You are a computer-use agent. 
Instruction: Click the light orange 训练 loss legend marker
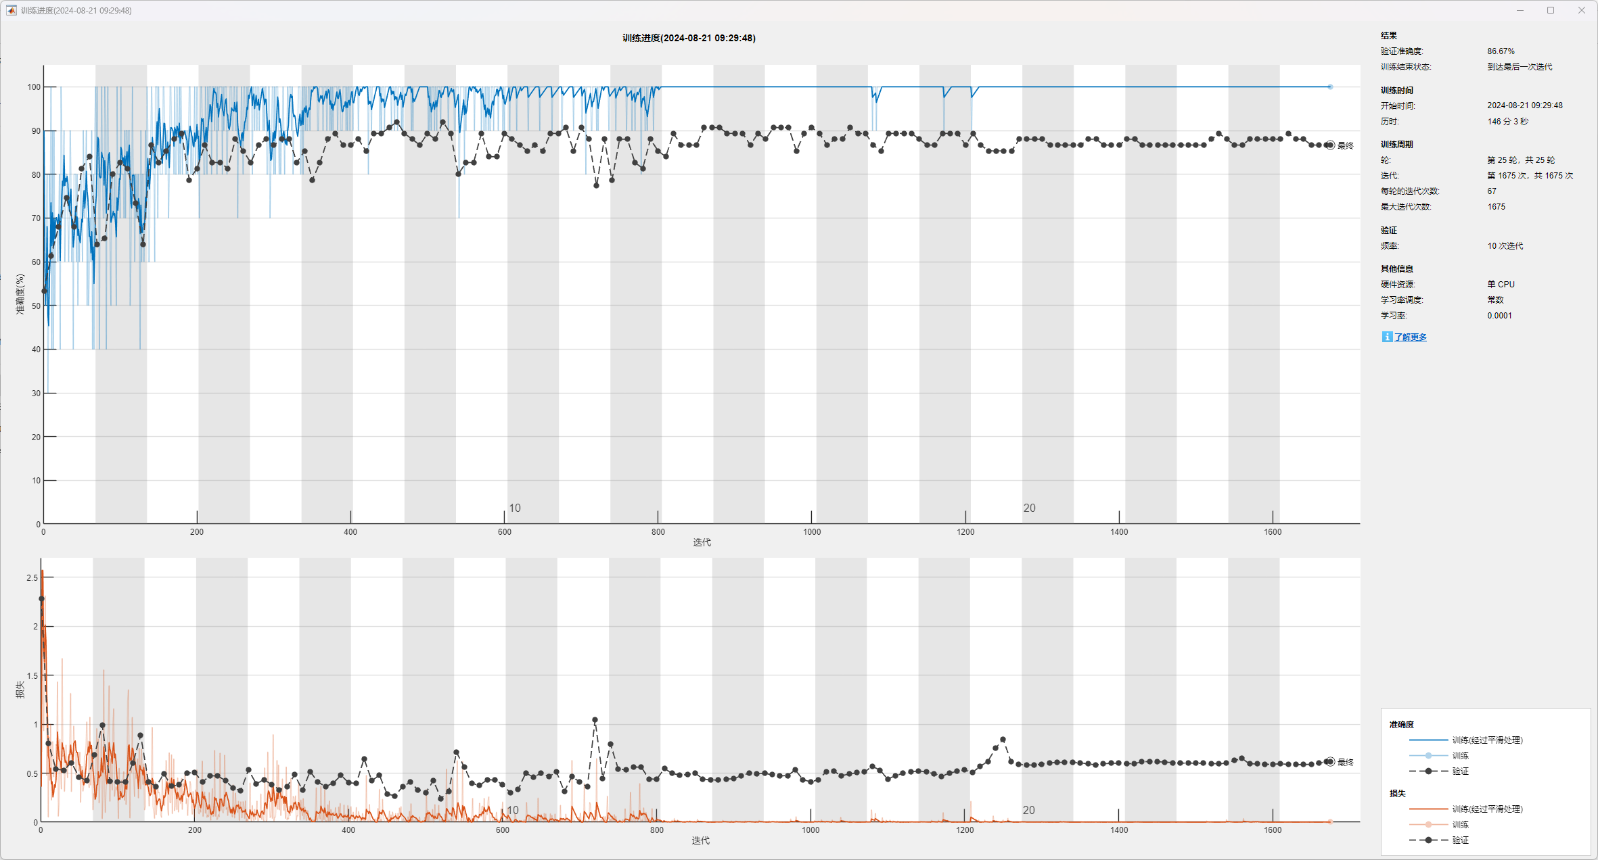click(x=1428, y=825)
